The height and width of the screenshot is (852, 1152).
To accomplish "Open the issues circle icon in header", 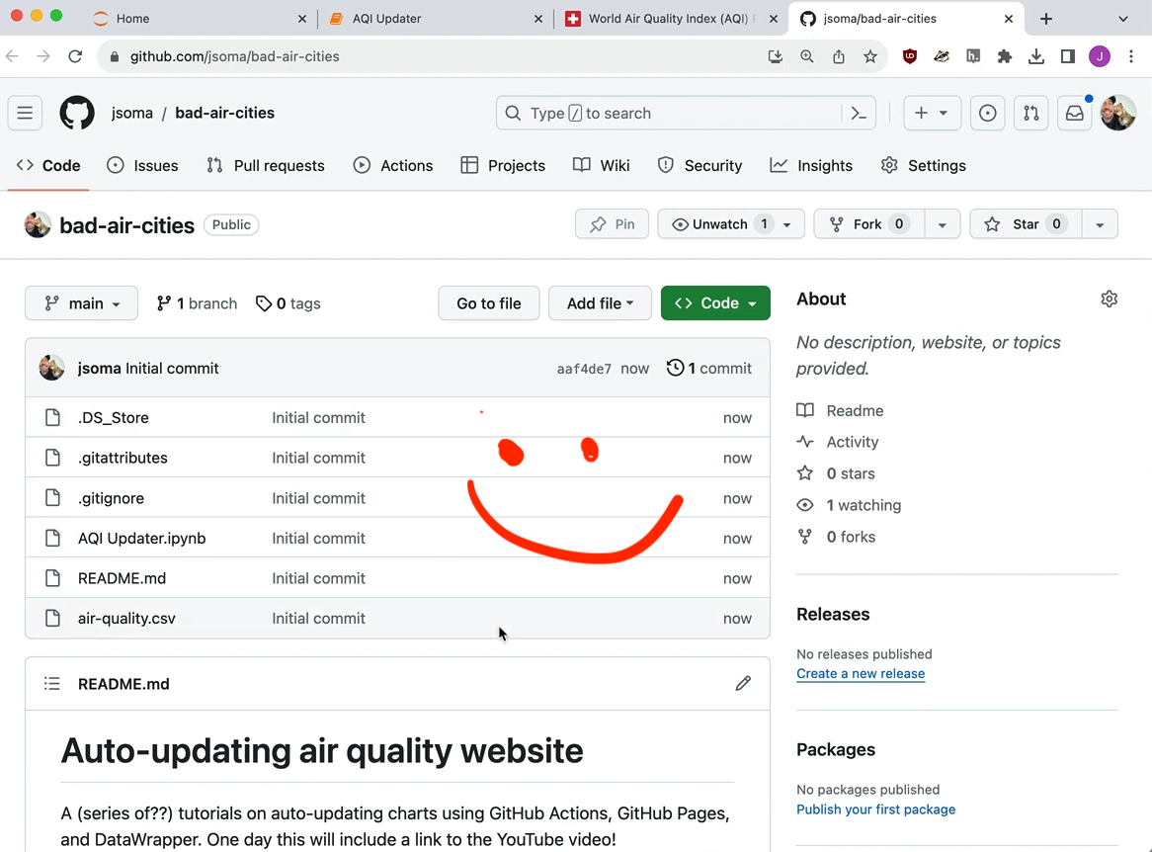I will pos(987,114).
